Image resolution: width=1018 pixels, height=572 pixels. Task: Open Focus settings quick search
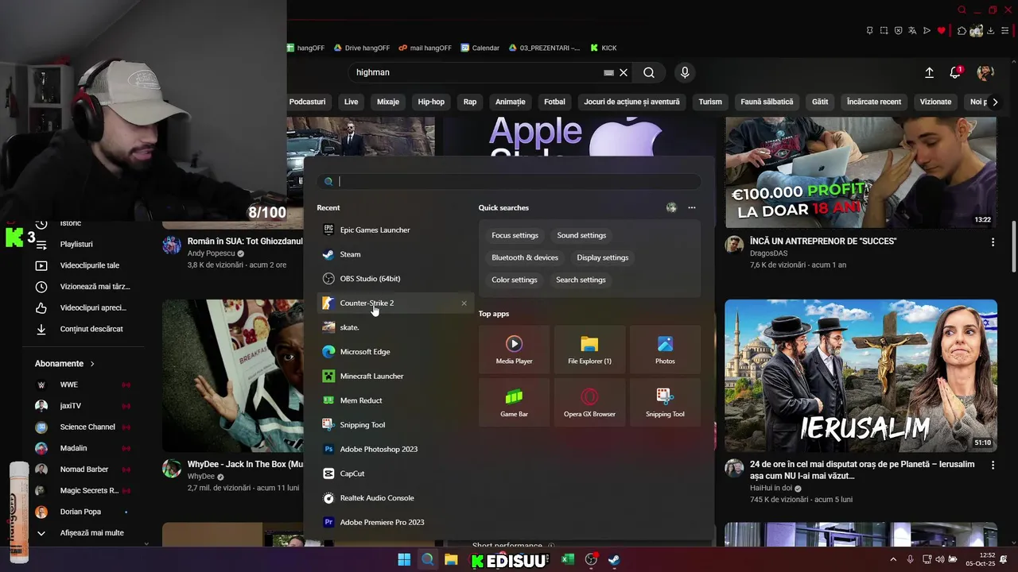515,235
